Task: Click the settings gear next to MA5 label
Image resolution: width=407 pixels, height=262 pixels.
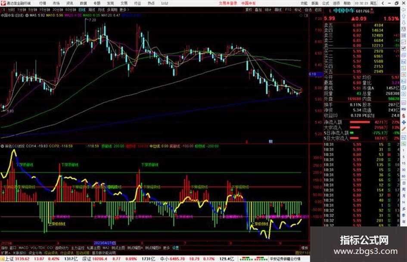Action: [x=27, y=15]
